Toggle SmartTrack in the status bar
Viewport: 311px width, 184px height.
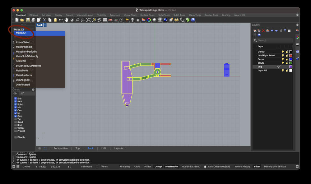click(x=172, y=167)
